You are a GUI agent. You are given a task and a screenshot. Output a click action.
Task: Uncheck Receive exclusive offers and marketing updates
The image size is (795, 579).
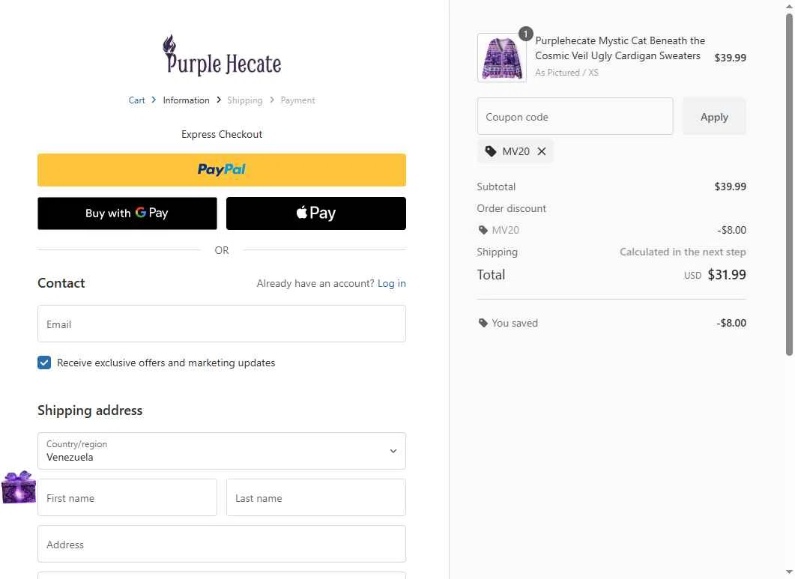(x=44, y=363)
